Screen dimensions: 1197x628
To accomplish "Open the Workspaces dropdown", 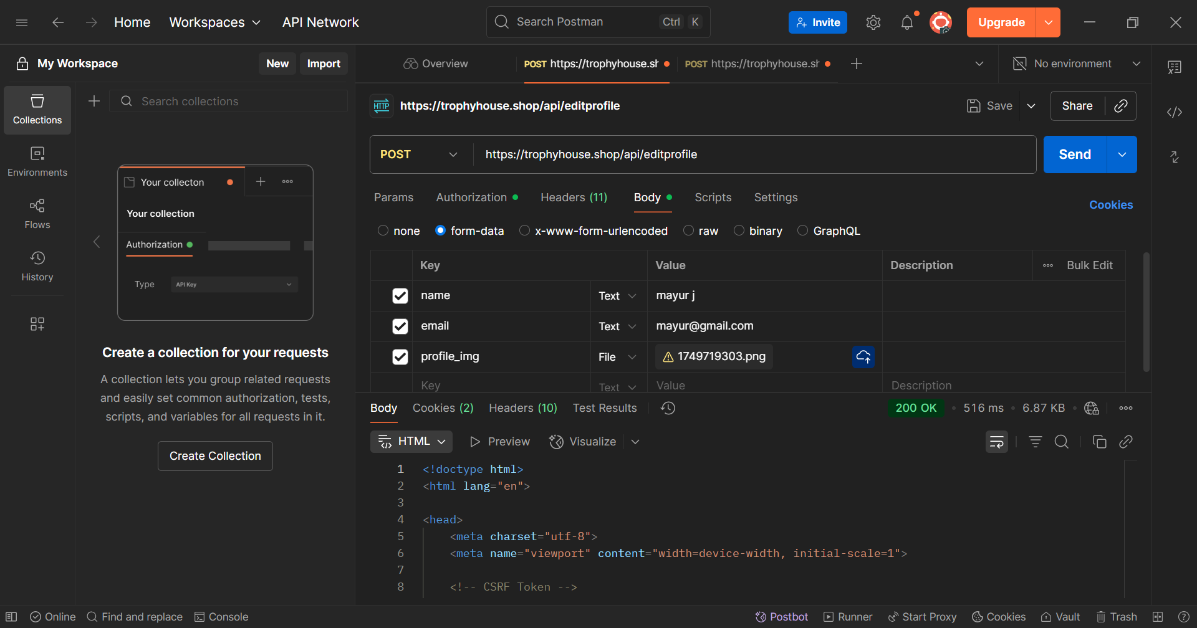I will click(x=215, y=22).
